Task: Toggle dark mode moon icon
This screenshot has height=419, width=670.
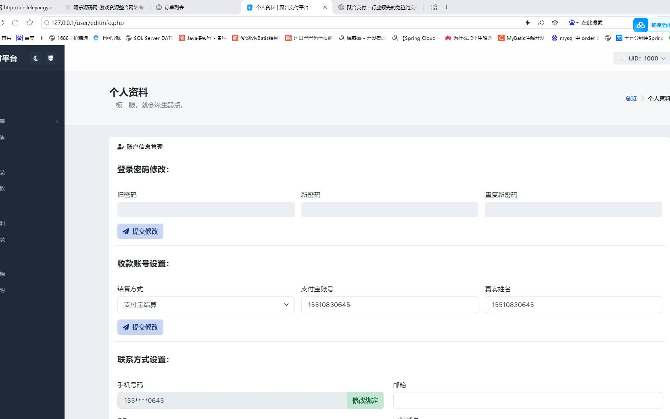Action: 36,58
